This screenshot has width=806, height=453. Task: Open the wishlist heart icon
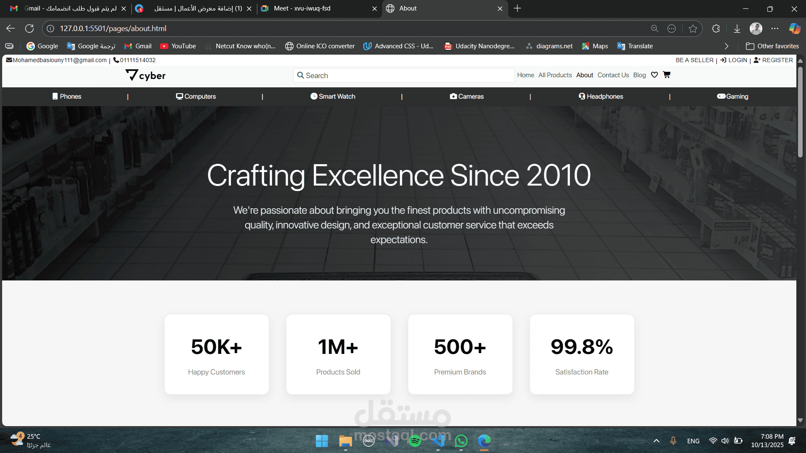click(x=654, y=75)
